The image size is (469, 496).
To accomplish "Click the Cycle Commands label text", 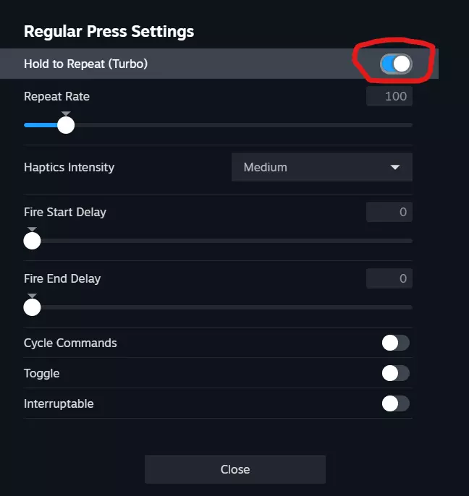I will [70, 343].
